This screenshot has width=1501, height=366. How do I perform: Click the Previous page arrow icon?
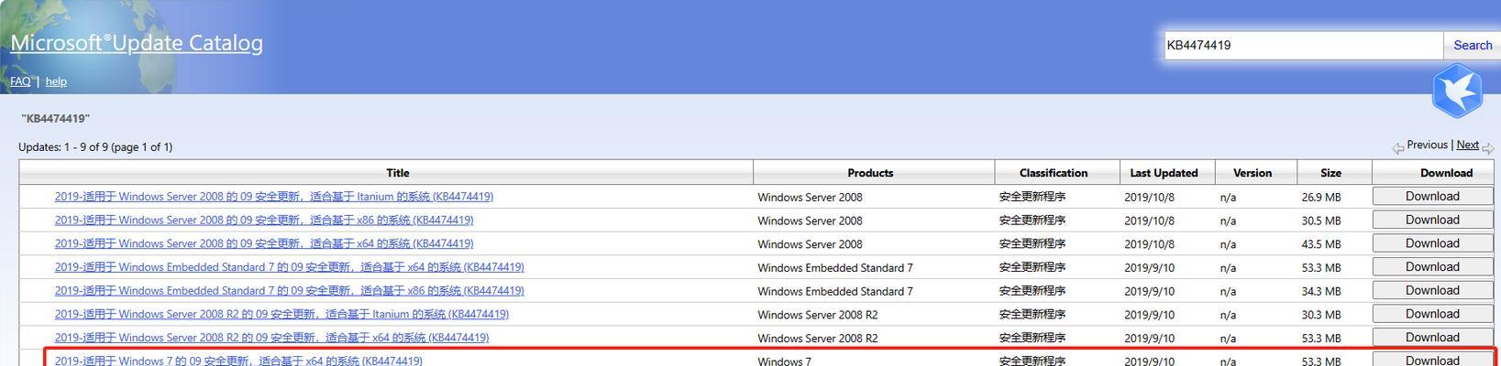point(1397,147)
